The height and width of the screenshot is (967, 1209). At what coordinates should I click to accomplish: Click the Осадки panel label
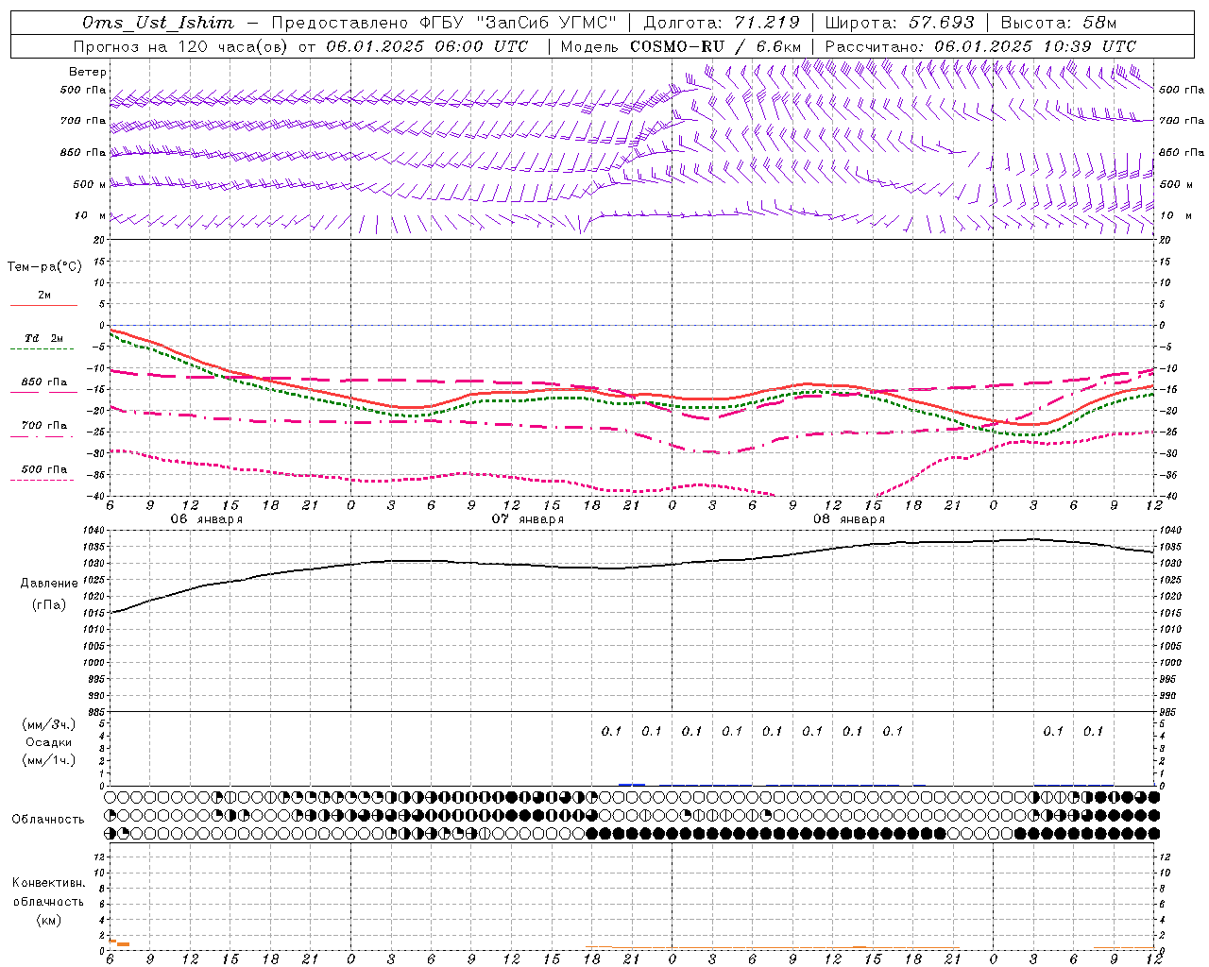point(48,742)
